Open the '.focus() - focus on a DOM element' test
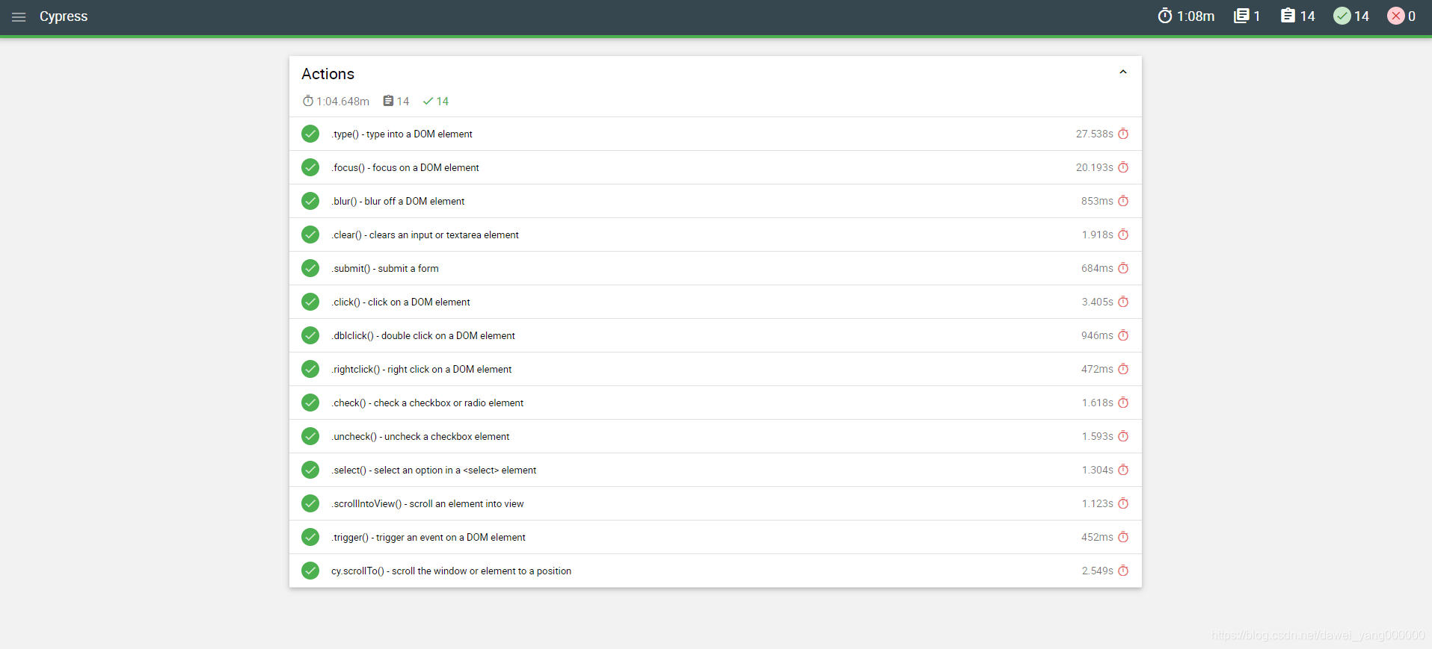Viewport: 1432px width, 649px height. point(716,167)
